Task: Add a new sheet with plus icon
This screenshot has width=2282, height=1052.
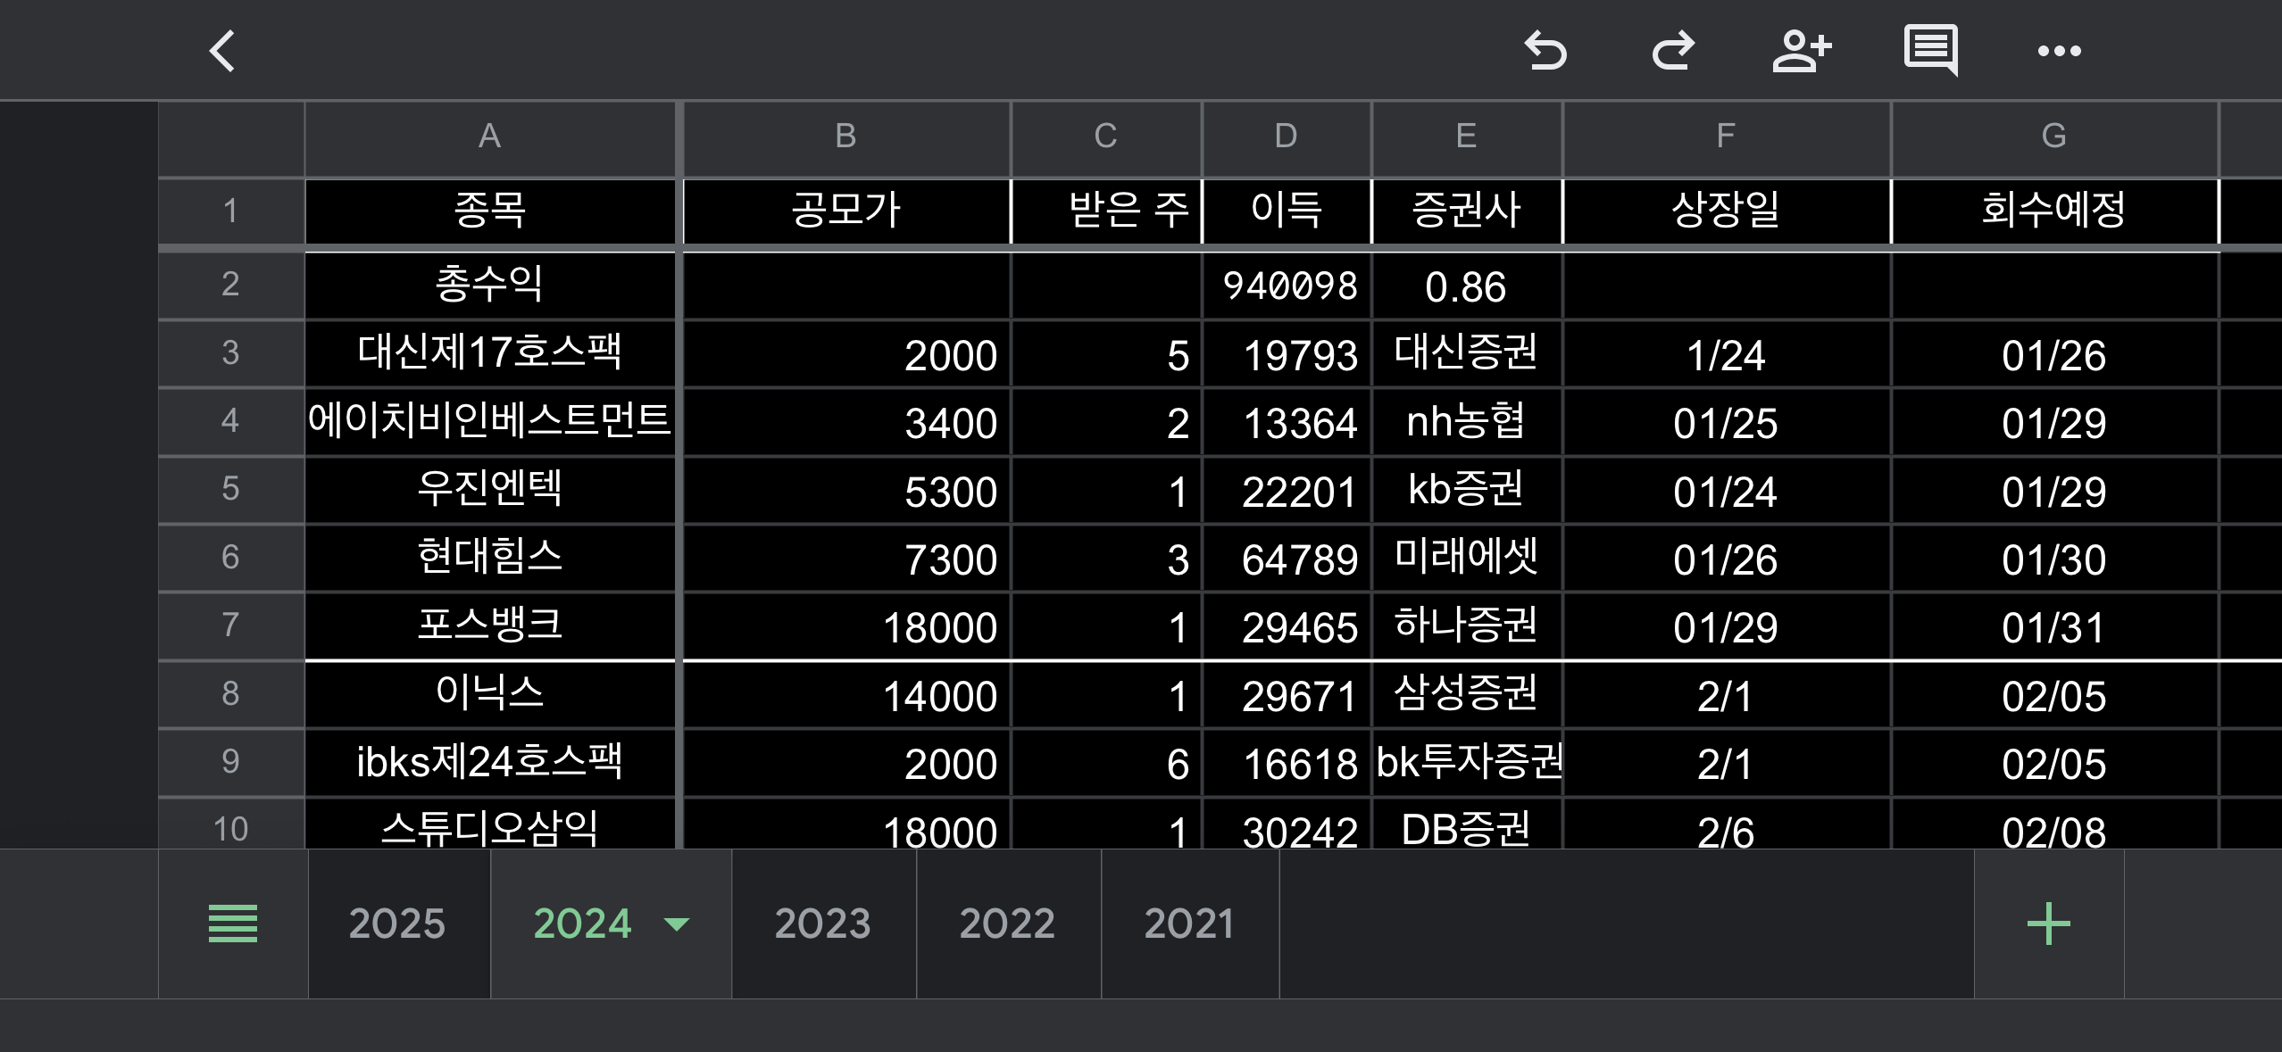Action: click(x=2048, y=924)
